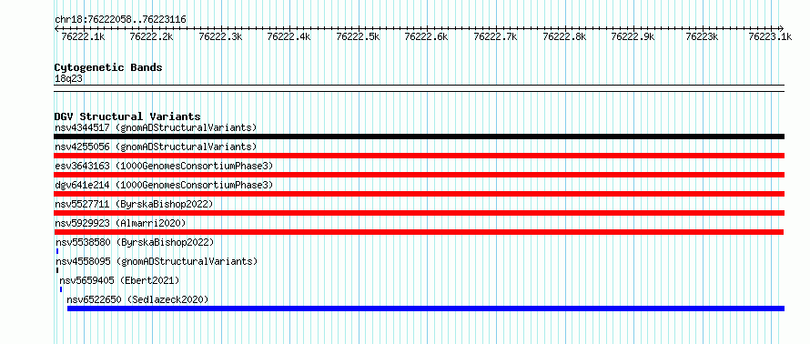Viewport: 810px width, 344px height.
Task: Click the red dgv641e214 variant bar
Action: coord(419,194)
